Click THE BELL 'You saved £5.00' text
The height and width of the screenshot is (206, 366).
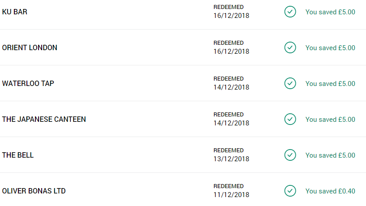click(330, 155)
